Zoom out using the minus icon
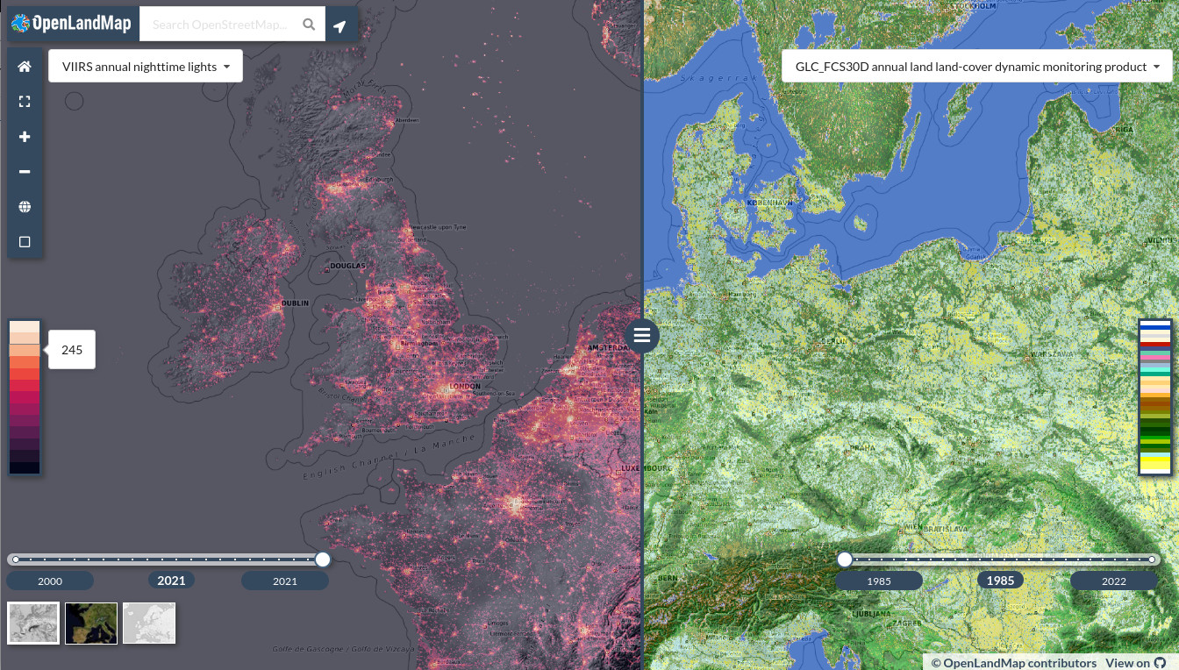 click(24, 171)
